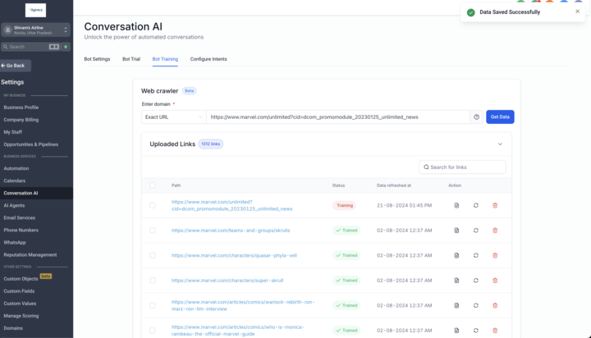Select the quasar-phyla-vell row checkbox
This screenshot has height=338, width=591.
(153, 255)
